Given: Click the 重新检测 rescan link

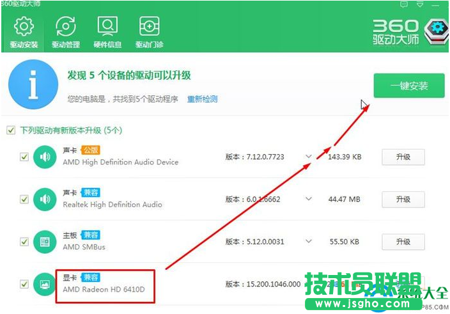Looking at the screenshot, I should tap(202, 99).
